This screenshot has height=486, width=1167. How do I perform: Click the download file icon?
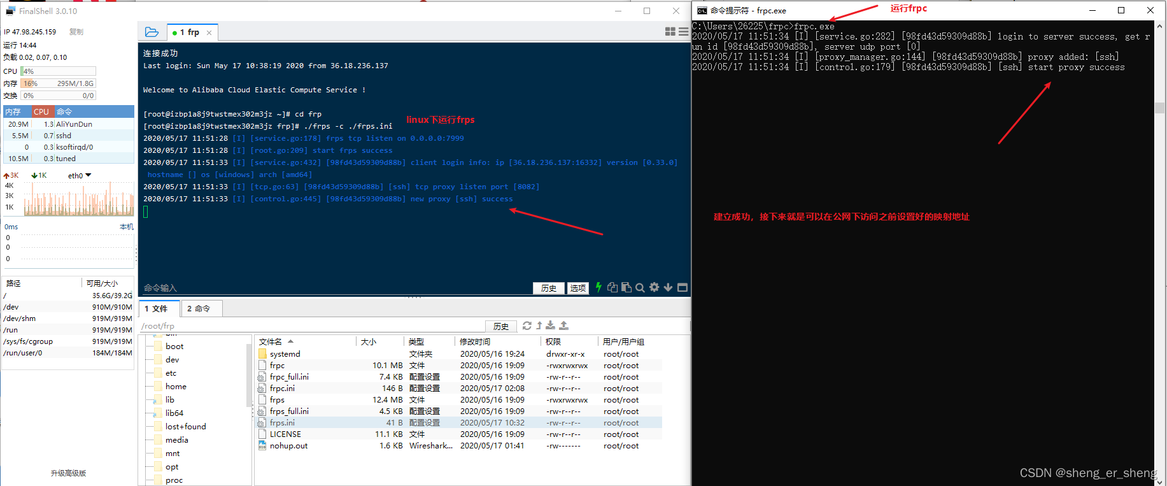click(551, 325)
